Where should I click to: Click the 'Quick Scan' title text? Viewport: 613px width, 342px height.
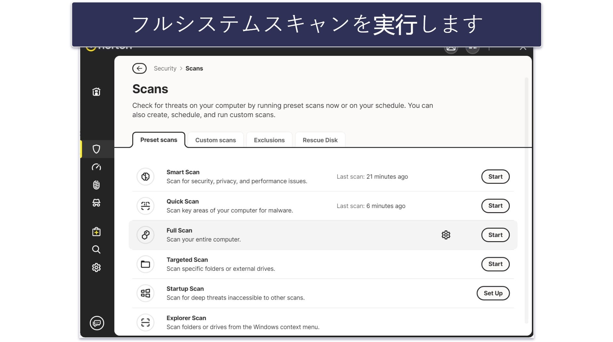point(182,201)
